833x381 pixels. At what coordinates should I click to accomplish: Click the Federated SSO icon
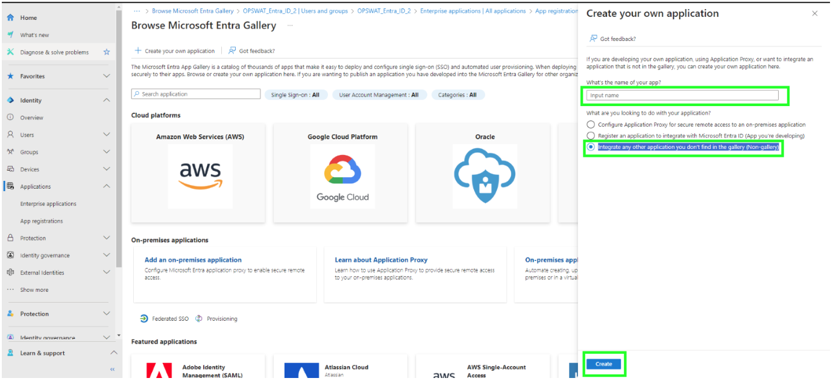click(x=144, y=319)
